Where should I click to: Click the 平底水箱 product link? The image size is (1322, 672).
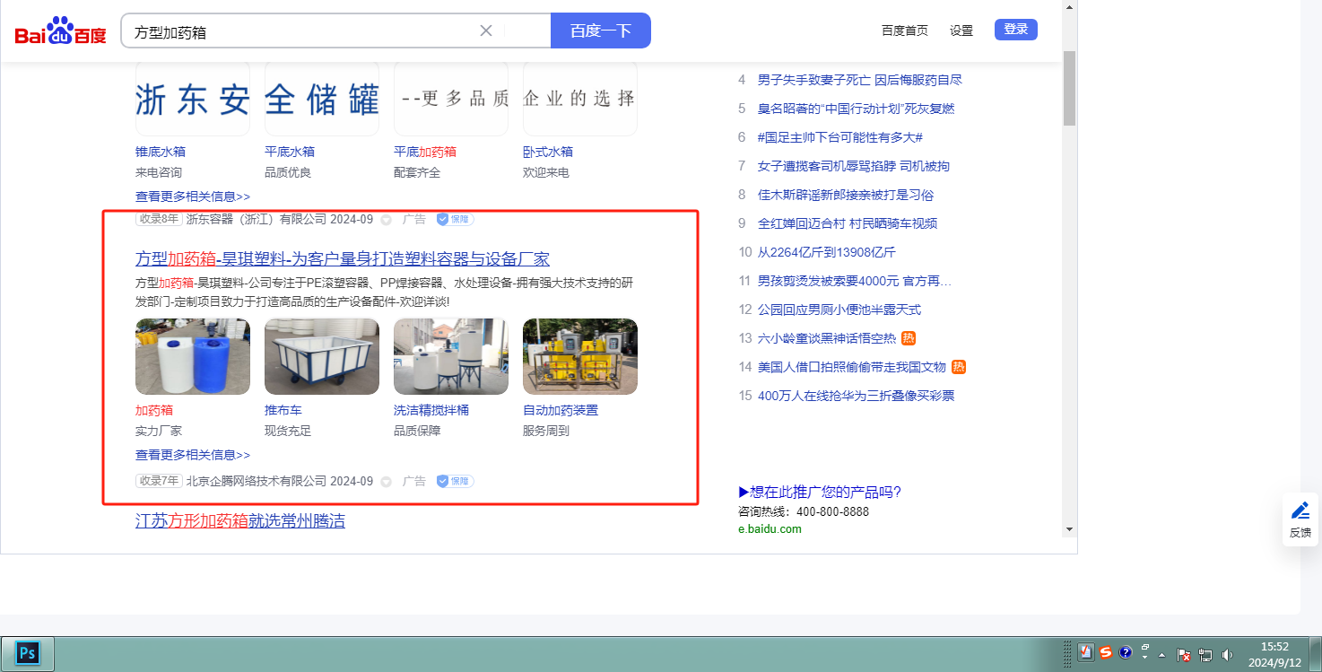290,152
